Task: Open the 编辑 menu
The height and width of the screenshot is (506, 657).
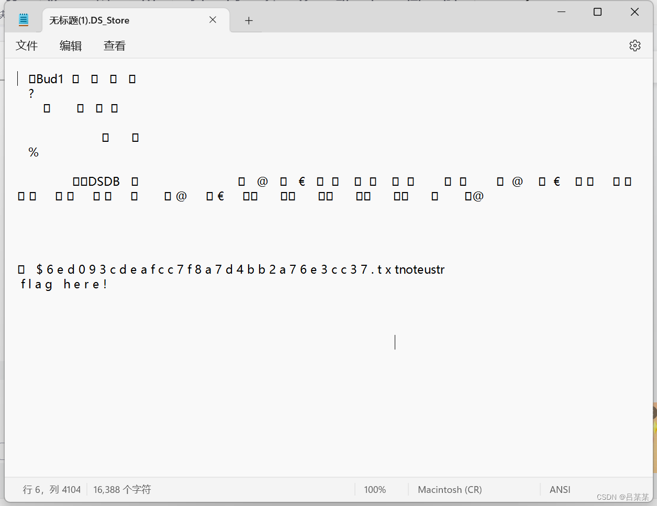Action: tap(71, 46)
